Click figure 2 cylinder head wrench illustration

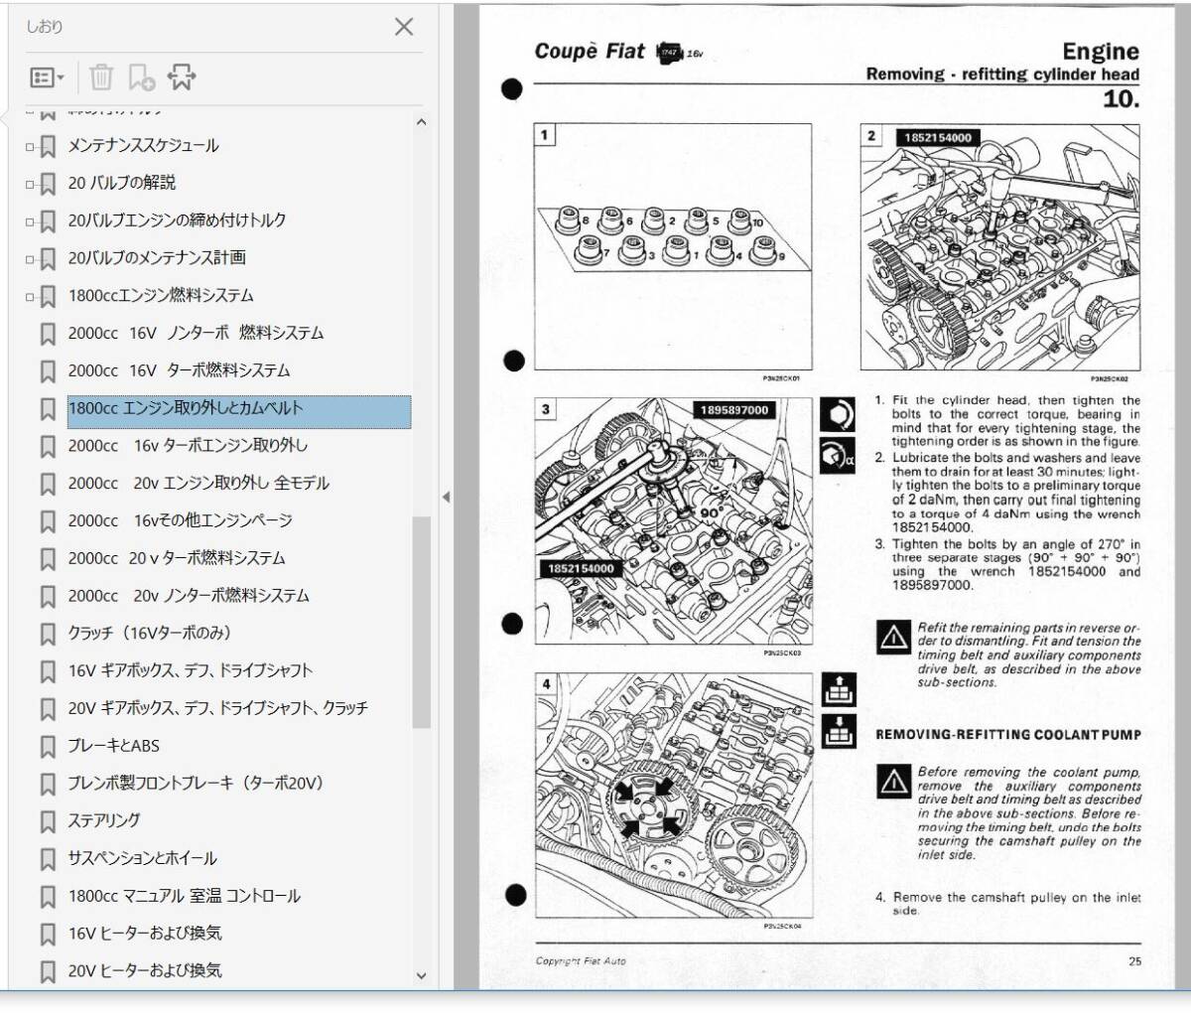[x=1000, y=247]
